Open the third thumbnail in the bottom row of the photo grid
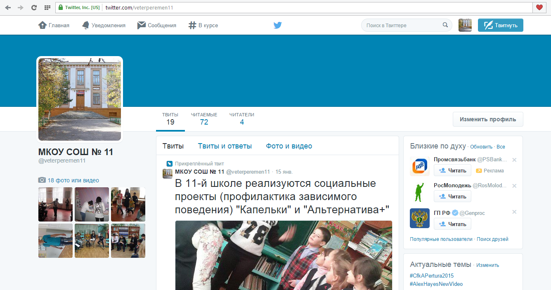This screenshot has width=551, height=290. pos(128,240)
